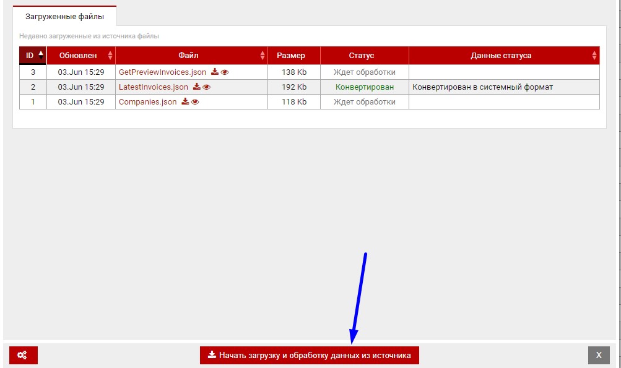The width and height of the screenshot is (621, 368).
Task: Download the Companies.json file icon
Action: [185, 102]
